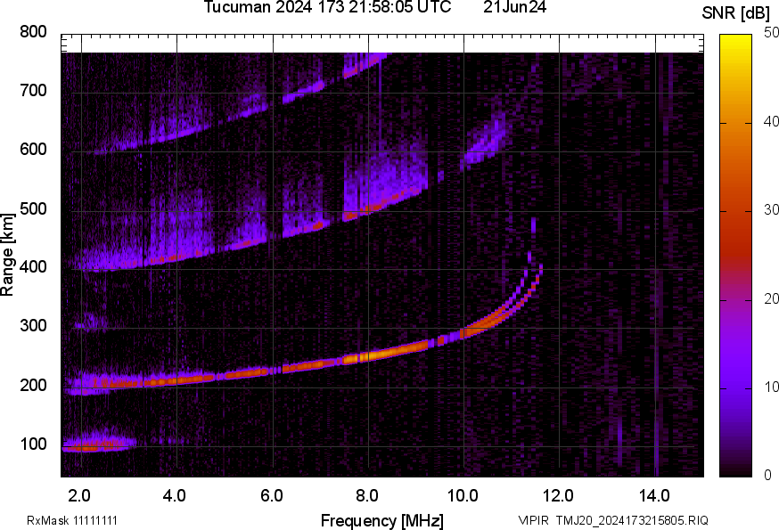Click the 10 label on SNR colorbar
Viewport: 779px width, 530px height.
[x=771, y=387]
